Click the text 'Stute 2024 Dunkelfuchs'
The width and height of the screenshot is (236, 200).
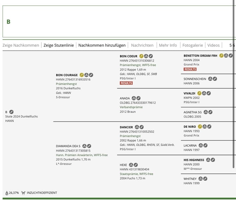(22, 116)
